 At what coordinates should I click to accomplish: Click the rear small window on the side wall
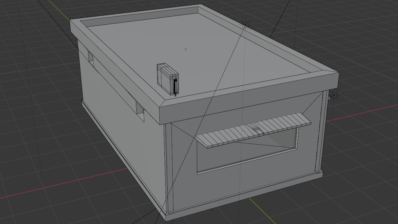[x=91, y=58]
